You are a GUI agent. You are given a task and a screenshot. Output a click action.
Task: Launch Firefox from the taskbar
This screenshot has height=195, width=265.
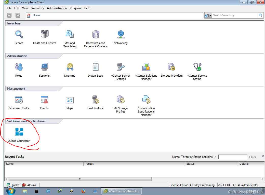(x=83, y=191)
